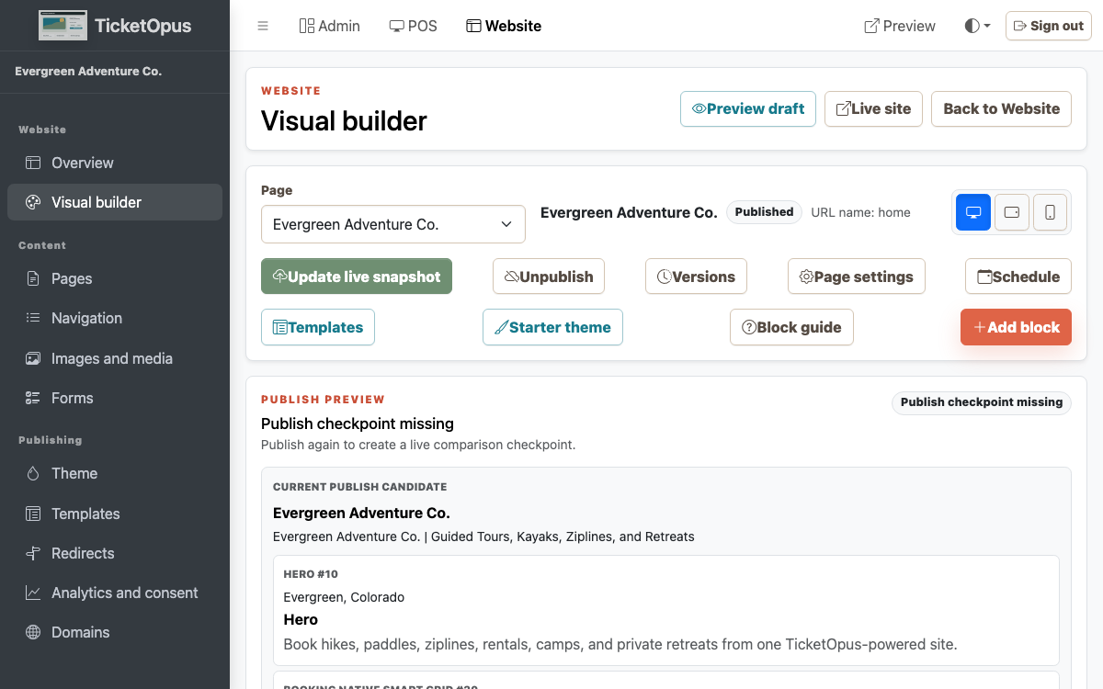Click the 'URL name: home' text

[x=860, y=212]
